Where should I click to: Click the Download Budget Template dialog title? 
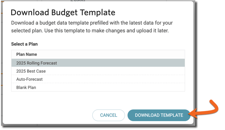(63, 12)
